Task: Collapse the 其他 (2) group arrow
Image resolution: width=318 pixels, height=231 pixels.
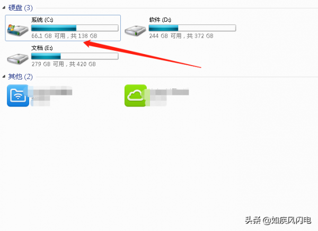Action: click(x=4, y=76)
